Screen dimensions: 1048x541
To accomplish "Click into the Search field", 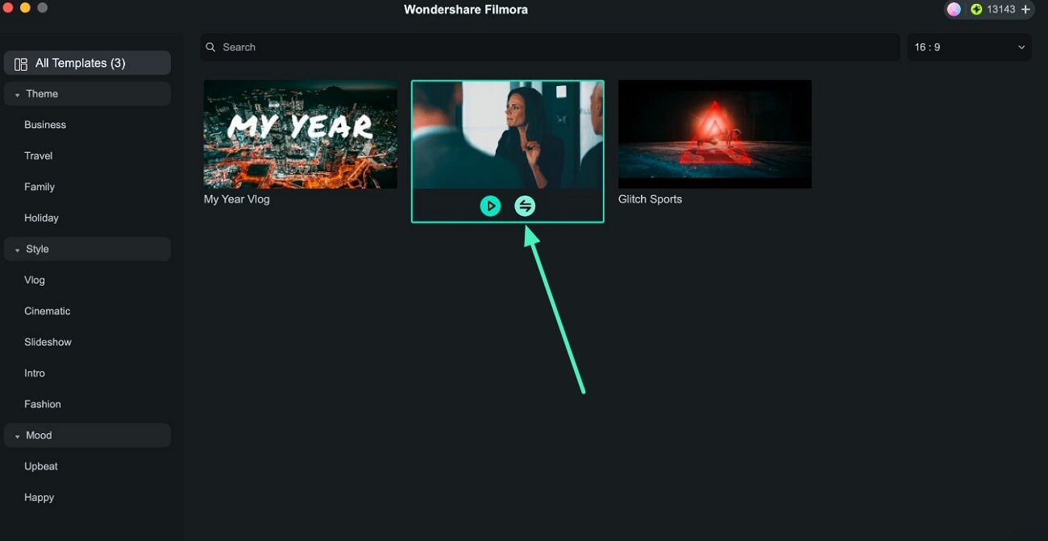I will (x=550, y=47).
